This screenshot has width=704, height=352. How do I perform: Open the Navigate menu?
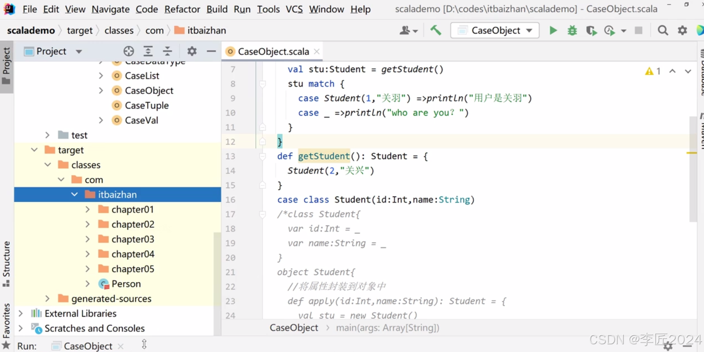[x=110, y=9]
